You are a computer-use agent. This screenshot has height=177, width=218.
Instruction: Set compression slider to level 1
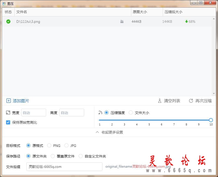pos(100,120)
